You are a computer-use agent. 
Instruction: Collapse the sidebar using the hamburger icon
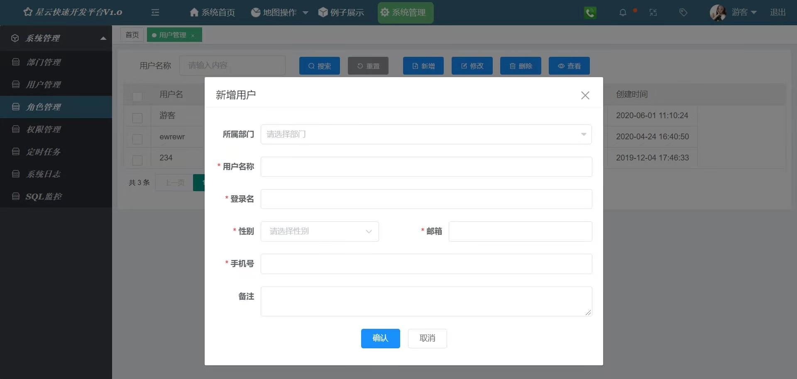(x=155, y=12)
